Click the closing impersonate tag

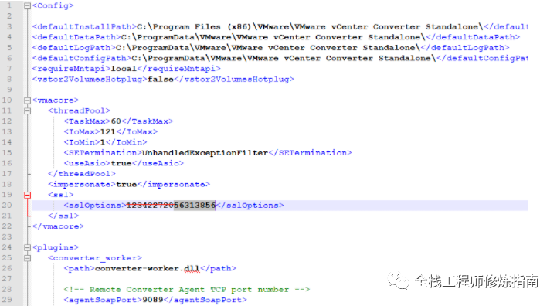(174, 184)
